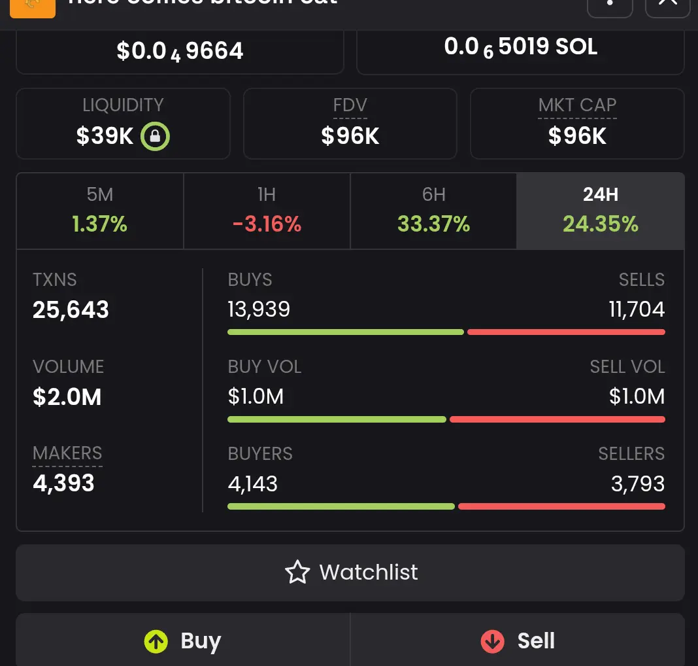
Task: Click the SELLERS value 3,793
Action: point(638,483)
